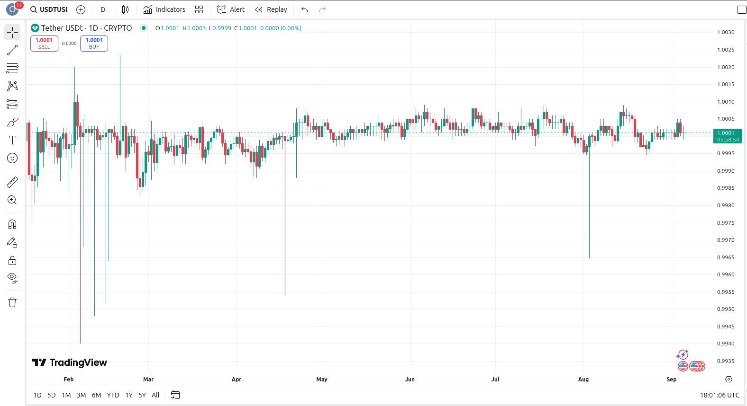Click the lightning events marker icon
This screenshot has width=747, height=406.
point(682,355)
